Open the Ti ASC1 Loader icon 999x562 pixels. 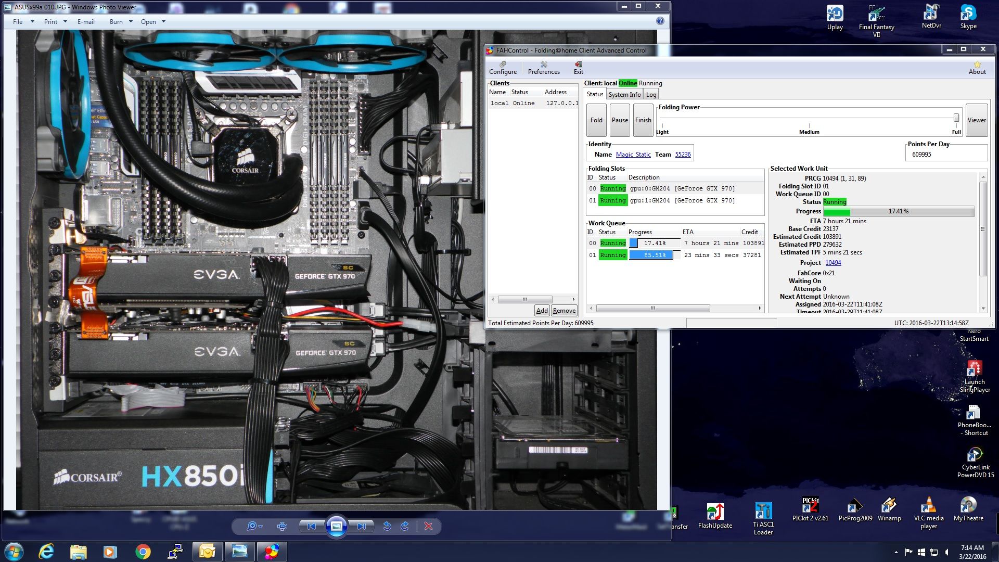coord(763,518)
